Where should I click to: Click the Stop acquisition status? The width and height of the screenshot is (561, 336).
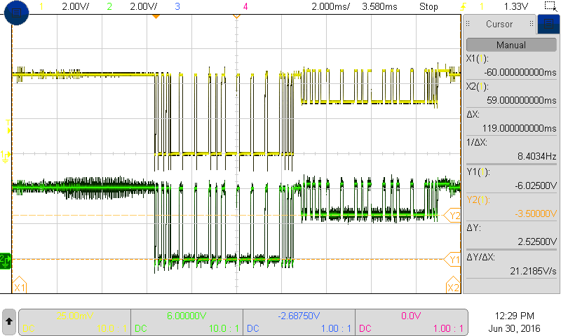pyautogui.click(x=428, y=7)
